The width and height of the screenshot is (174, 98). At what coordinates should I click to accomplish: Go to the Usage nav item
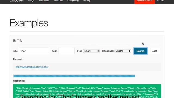point(31,1)
